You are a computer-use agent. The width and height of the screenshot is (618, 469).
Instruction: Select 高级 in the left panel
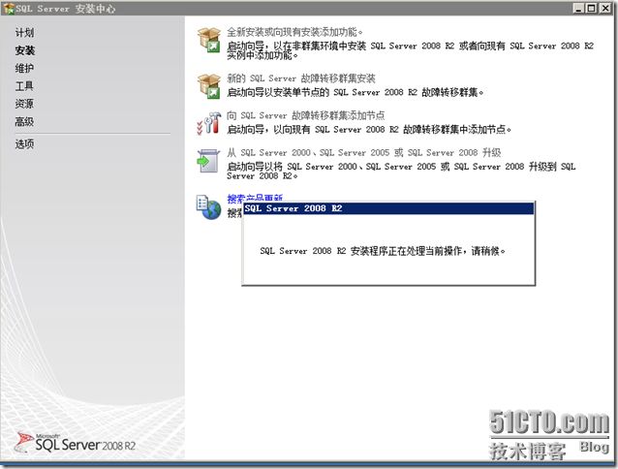(24, 121)
